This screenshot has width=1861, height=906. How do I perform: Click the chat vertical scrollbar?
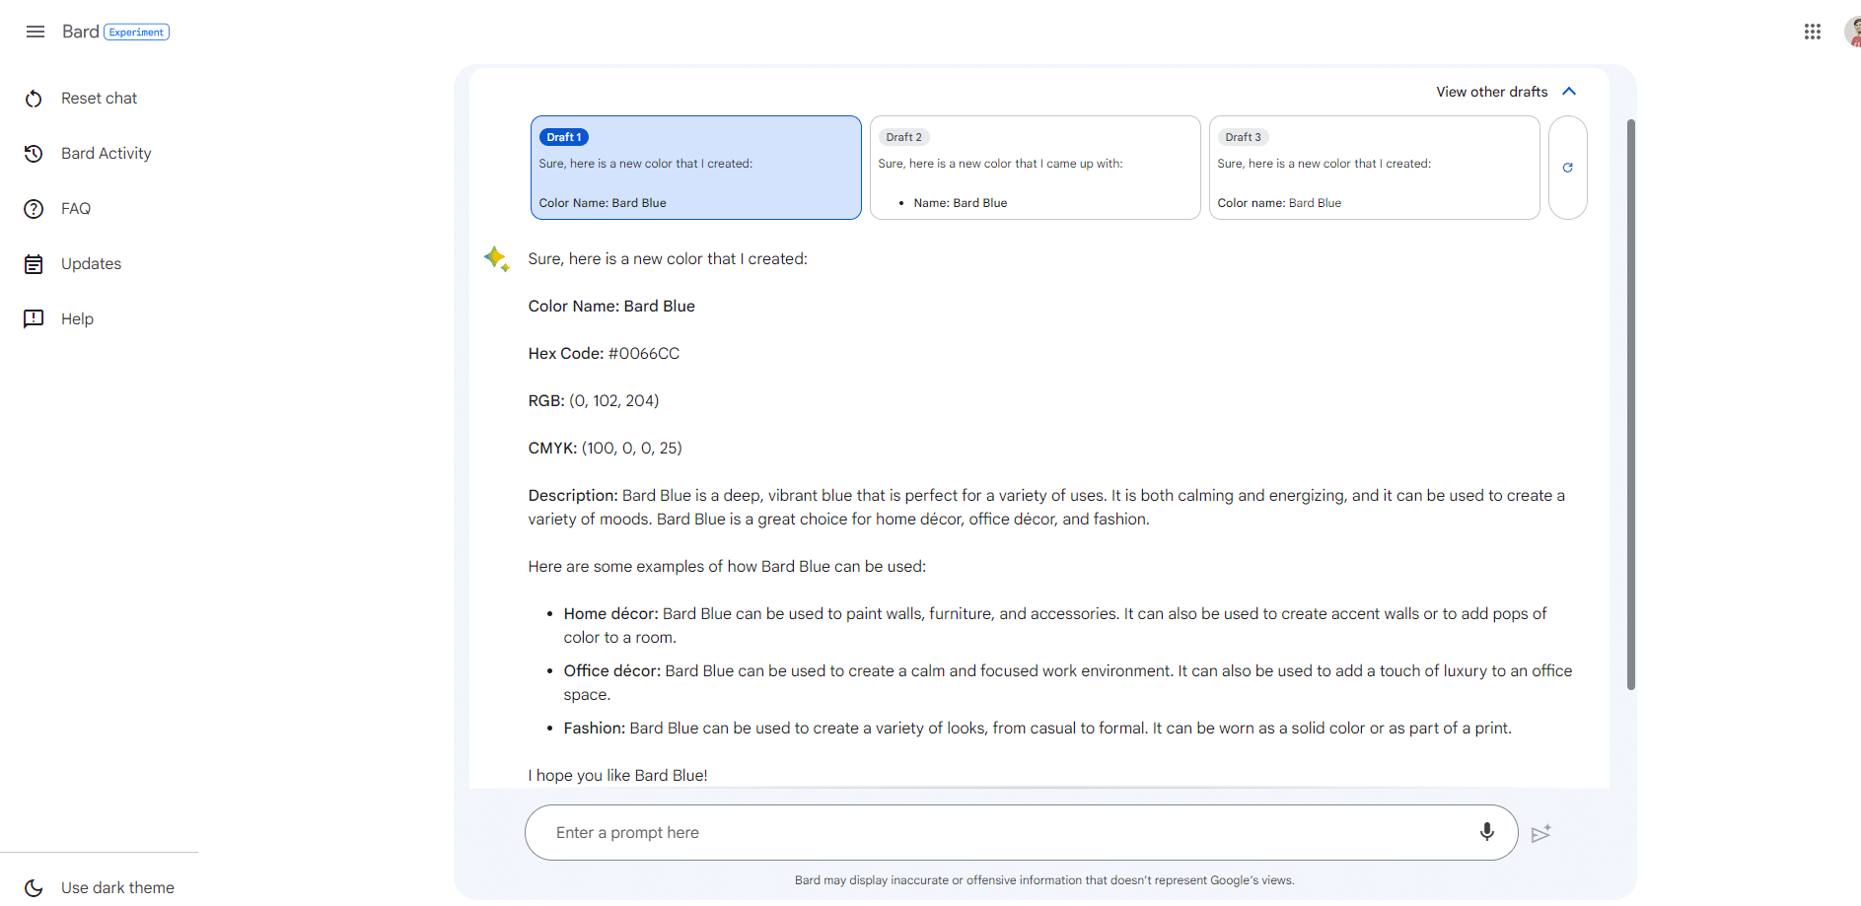pos(1630,404)
